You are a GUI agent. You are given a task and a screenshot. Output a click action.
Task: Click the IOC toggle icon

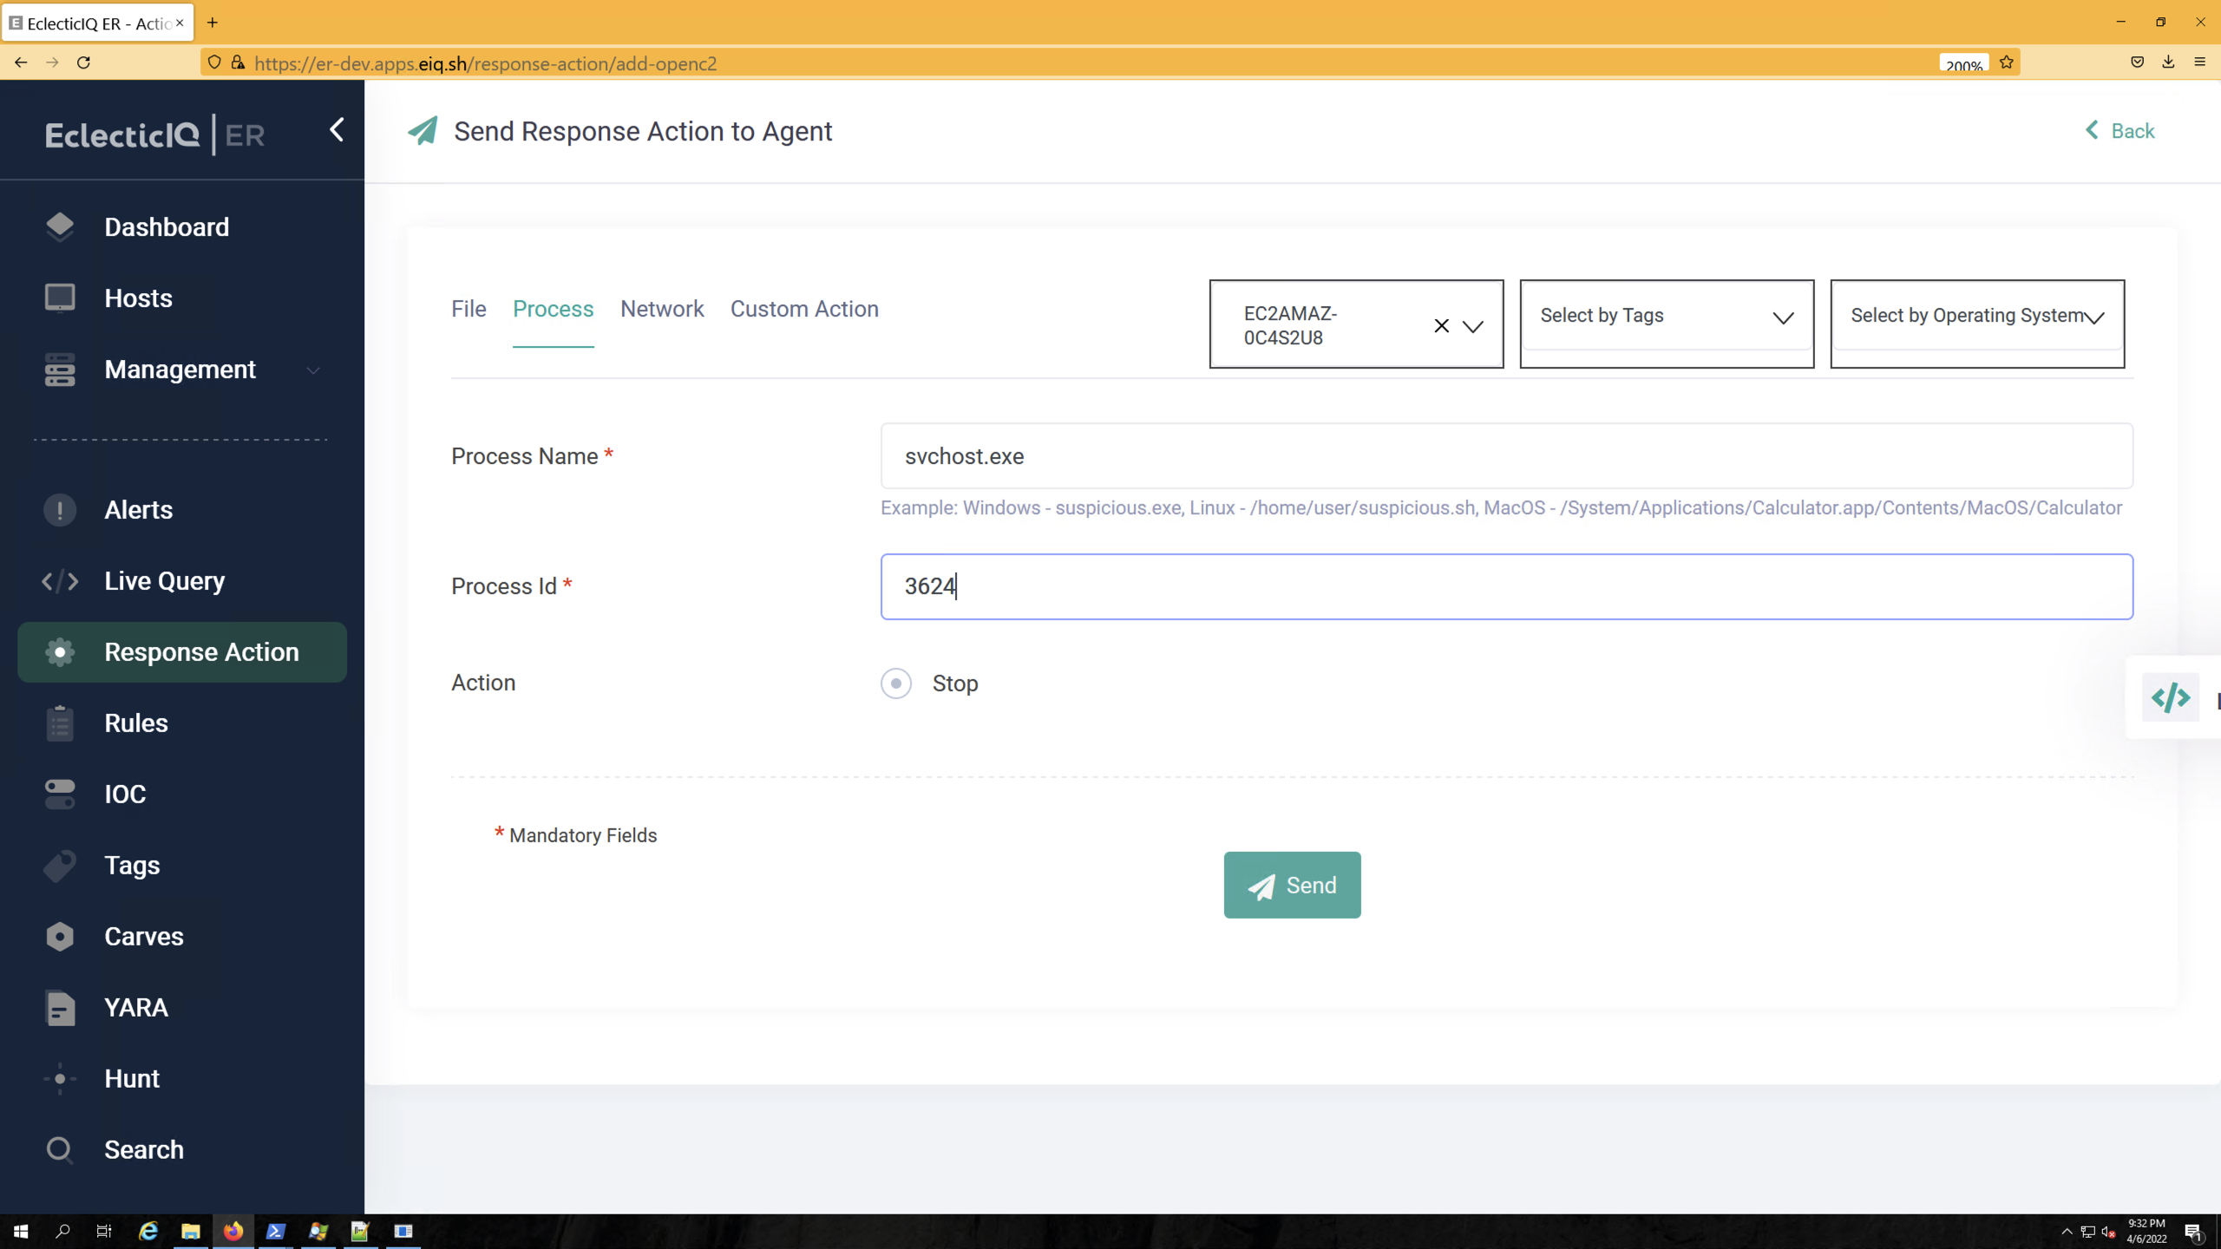tap(60, 795)
